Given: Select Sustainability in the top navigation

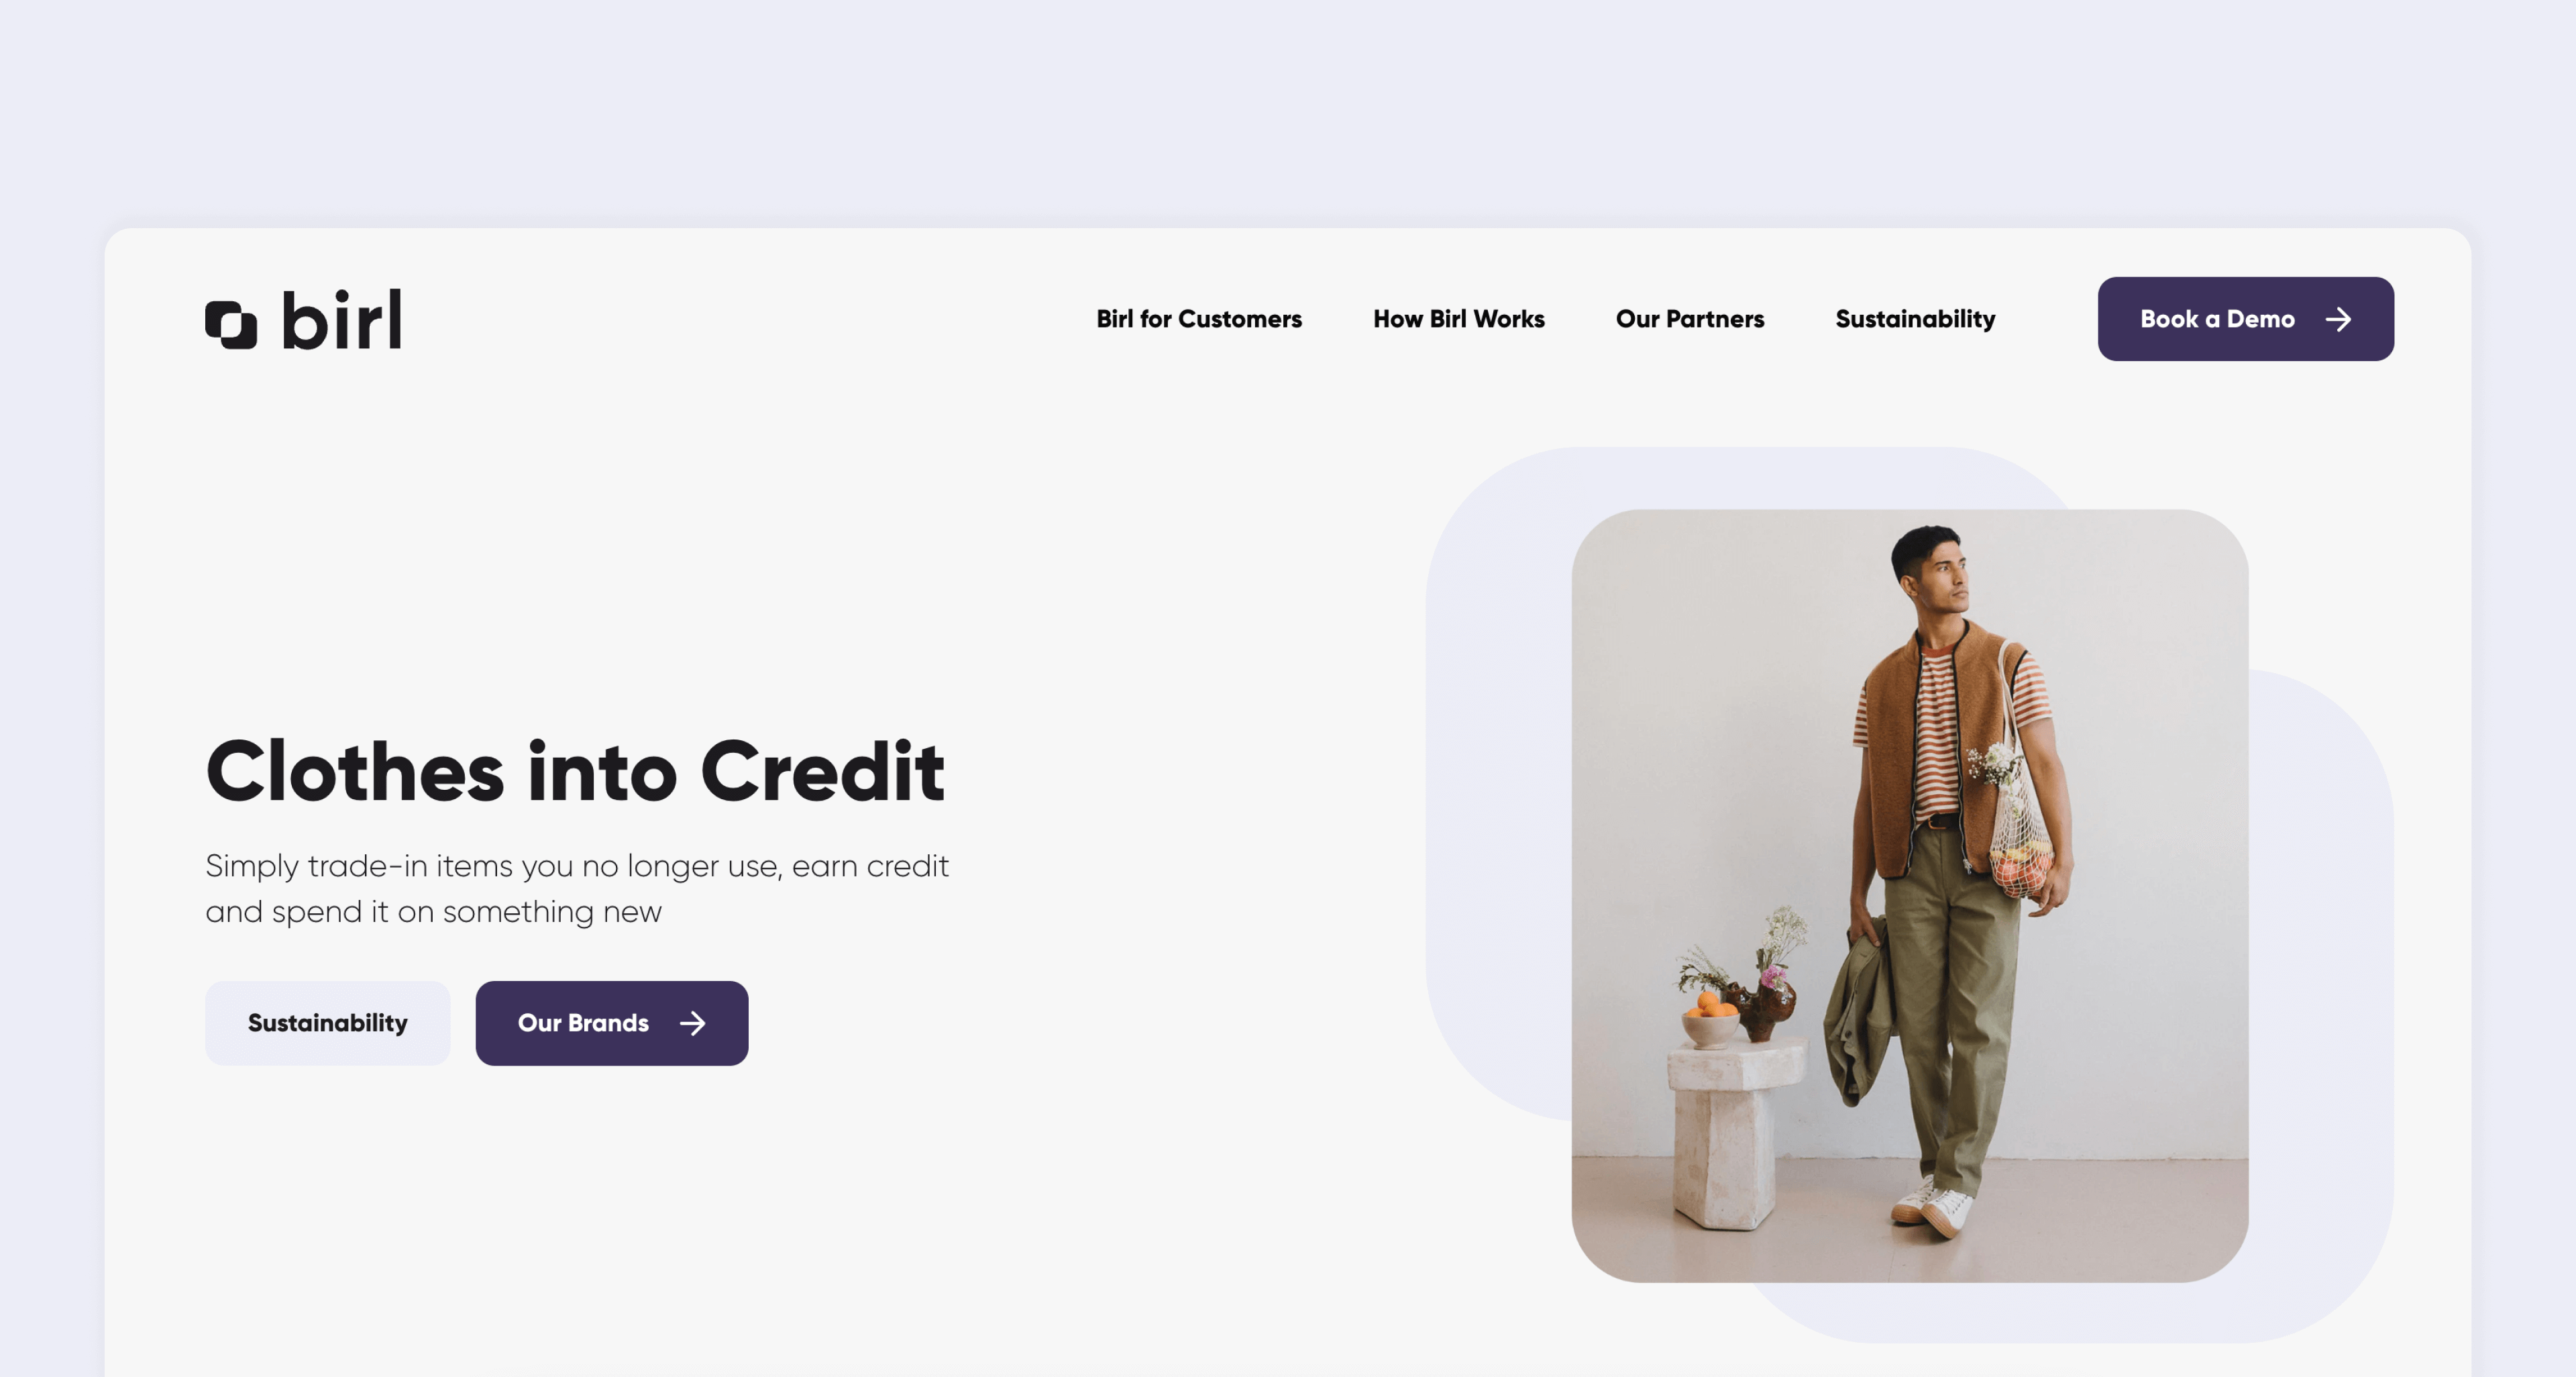Looking at the screenshot, I should coord(1915,319).
